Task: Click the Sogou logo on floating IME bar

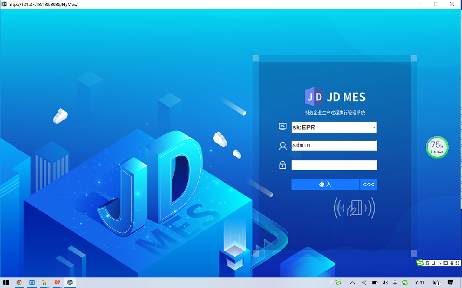Action: tap(420, 263)
